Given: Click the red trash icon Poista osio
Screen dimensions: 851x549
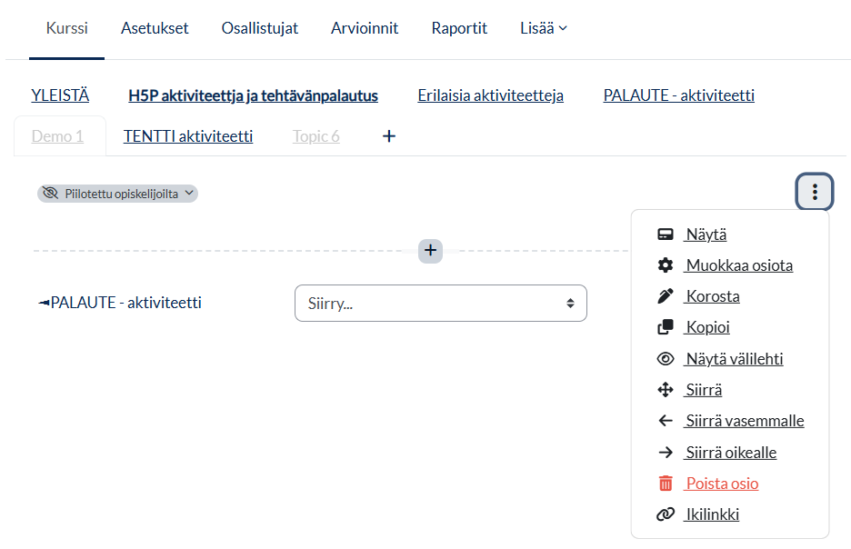Looking at the screenshot, I should click(665, 484).
